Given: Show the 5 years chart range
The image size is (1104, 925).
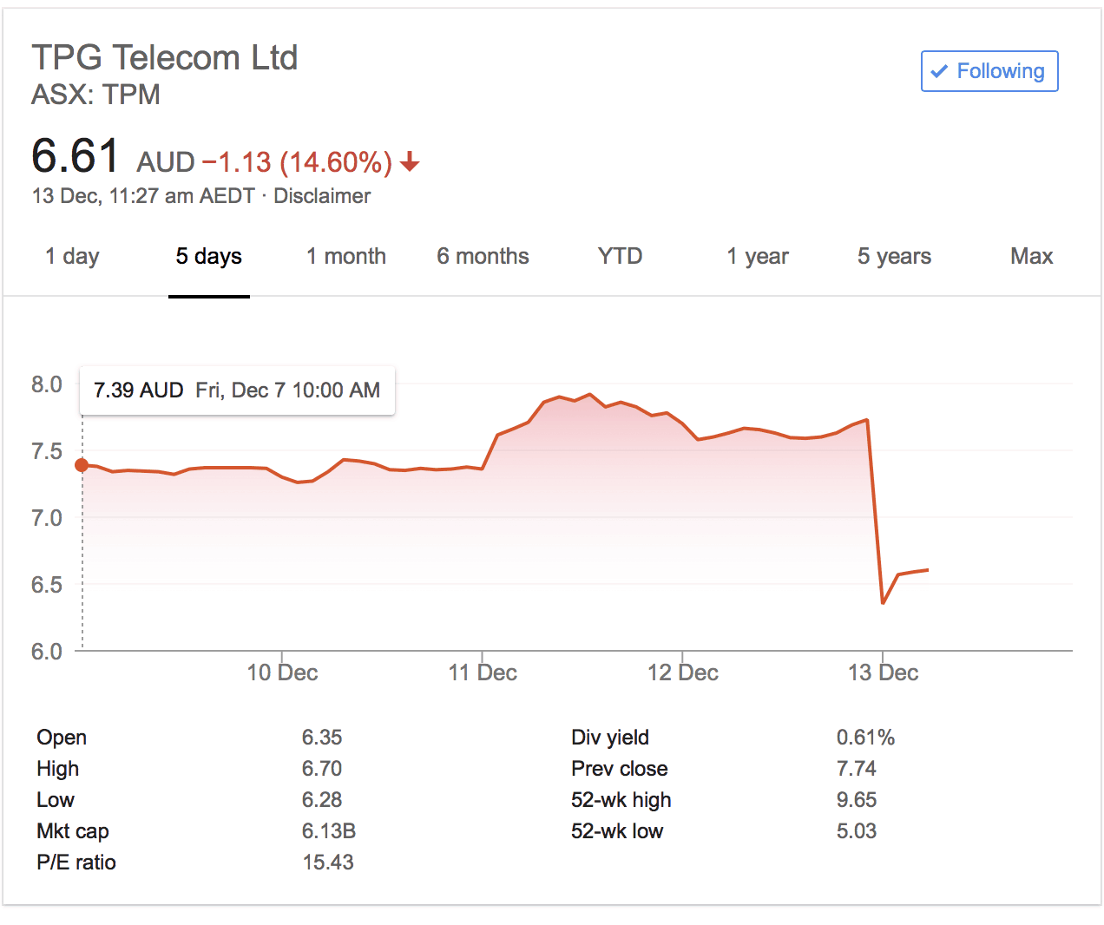Looking at the screenshot, I should click(x=894, y=256).
